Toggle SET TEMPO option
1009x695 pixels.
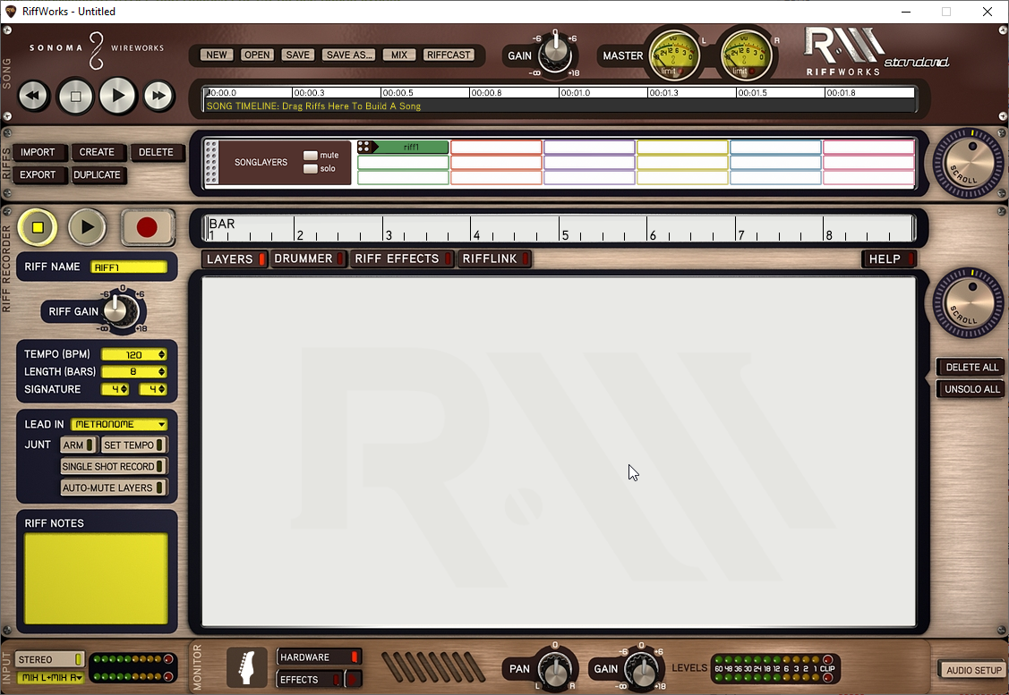pyautogui.click(x=134, y=445)
